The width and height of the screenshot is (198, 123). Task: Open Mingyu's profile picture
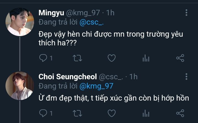[20, 22]
